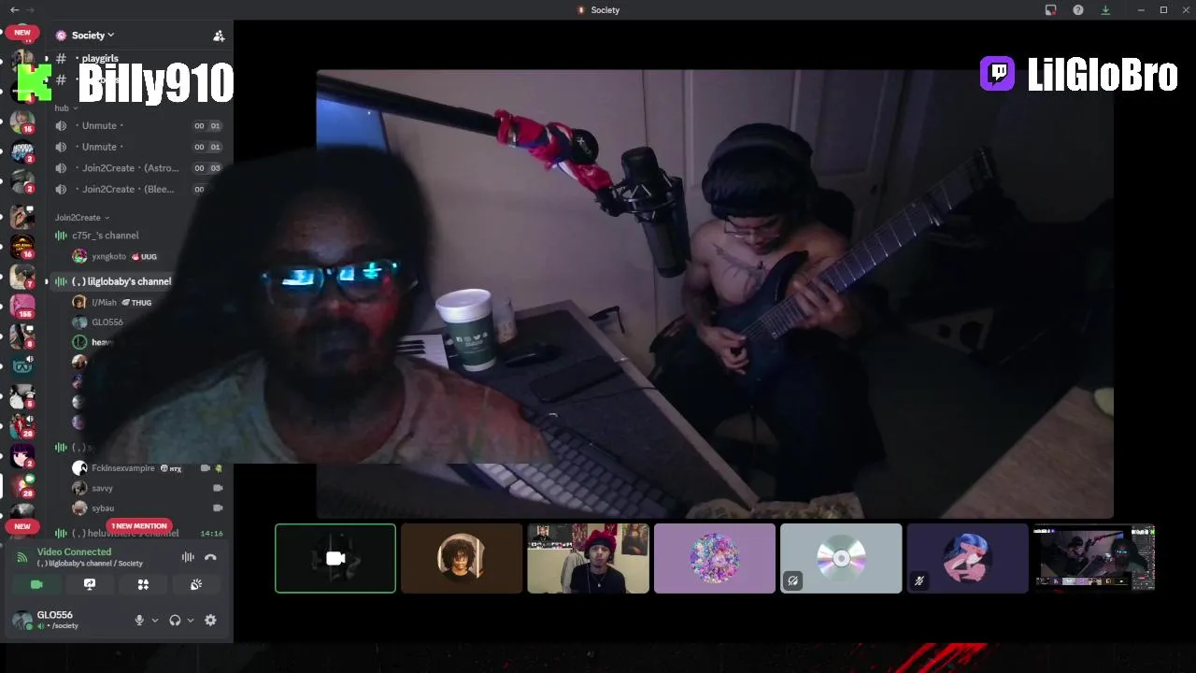
Task: Click the UUG server tag next to yxngkoto
Action: point(144,256)
